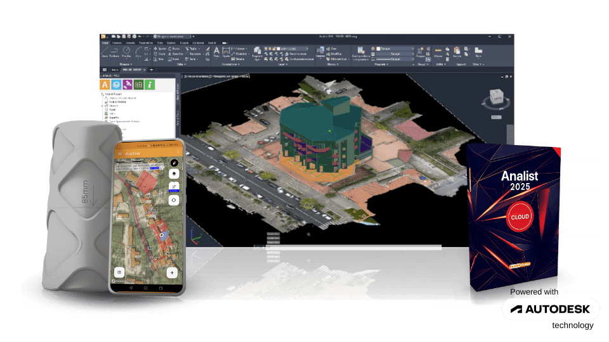609x342 pixels.
Task: Select the green grid panel icon
Action: coord(138,85)
